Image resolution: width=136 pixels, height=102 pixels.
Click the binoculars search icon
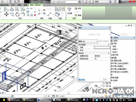80,2
